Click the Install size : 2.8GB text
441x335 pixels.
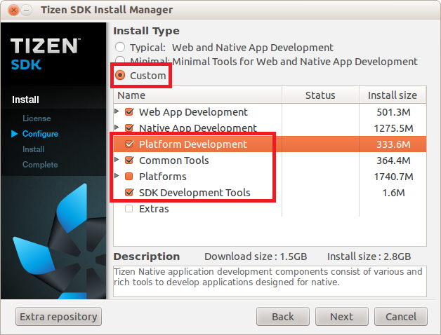pos(369,257)
